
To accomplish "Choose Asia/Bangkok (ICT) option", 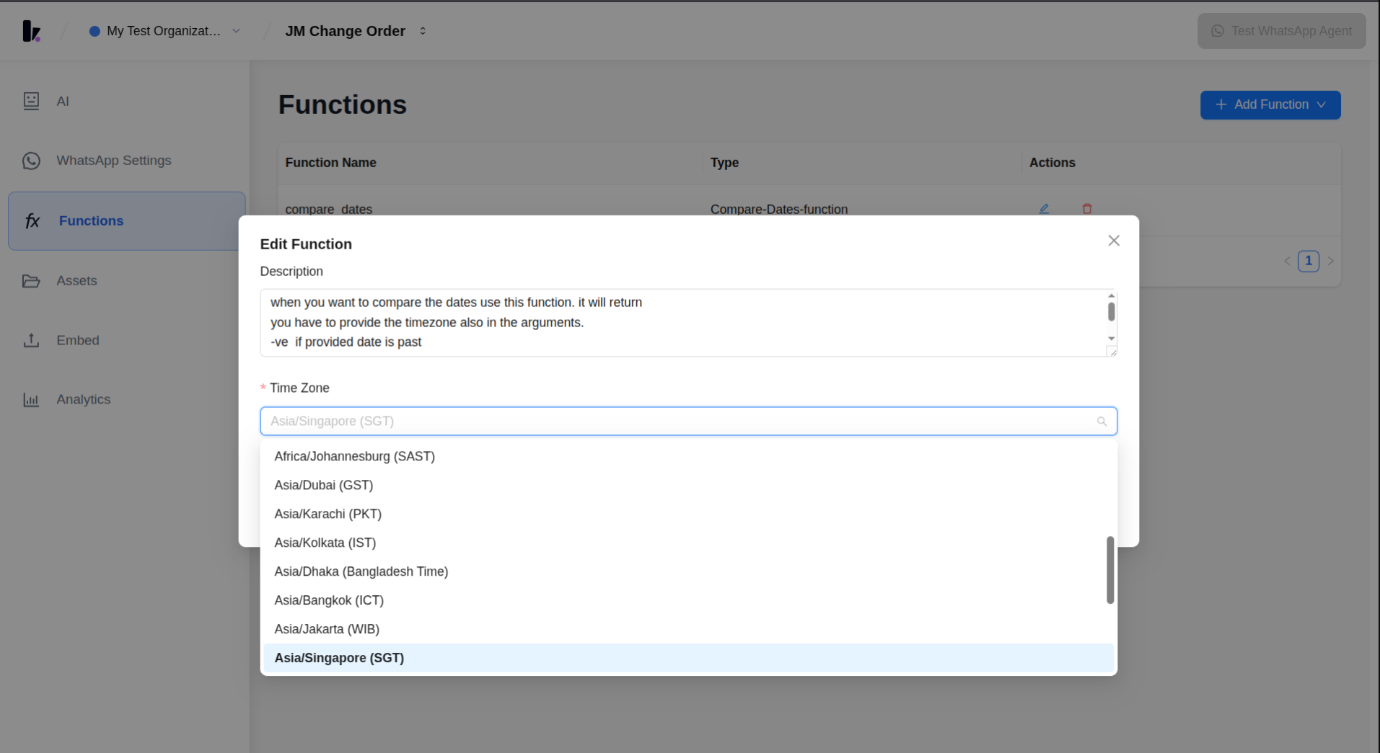I will coord(688,600).
